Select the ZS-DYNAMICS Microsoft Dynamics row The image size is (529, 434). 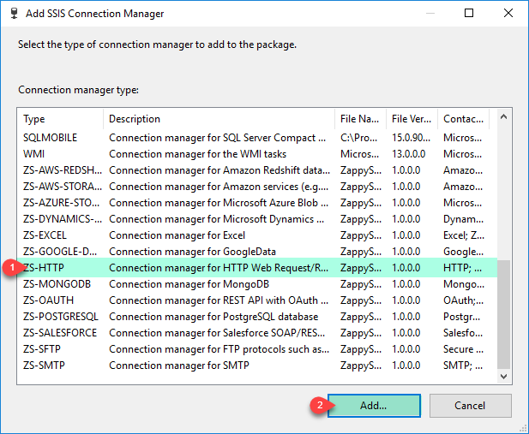pyautogui.click(x=257, y=219)
